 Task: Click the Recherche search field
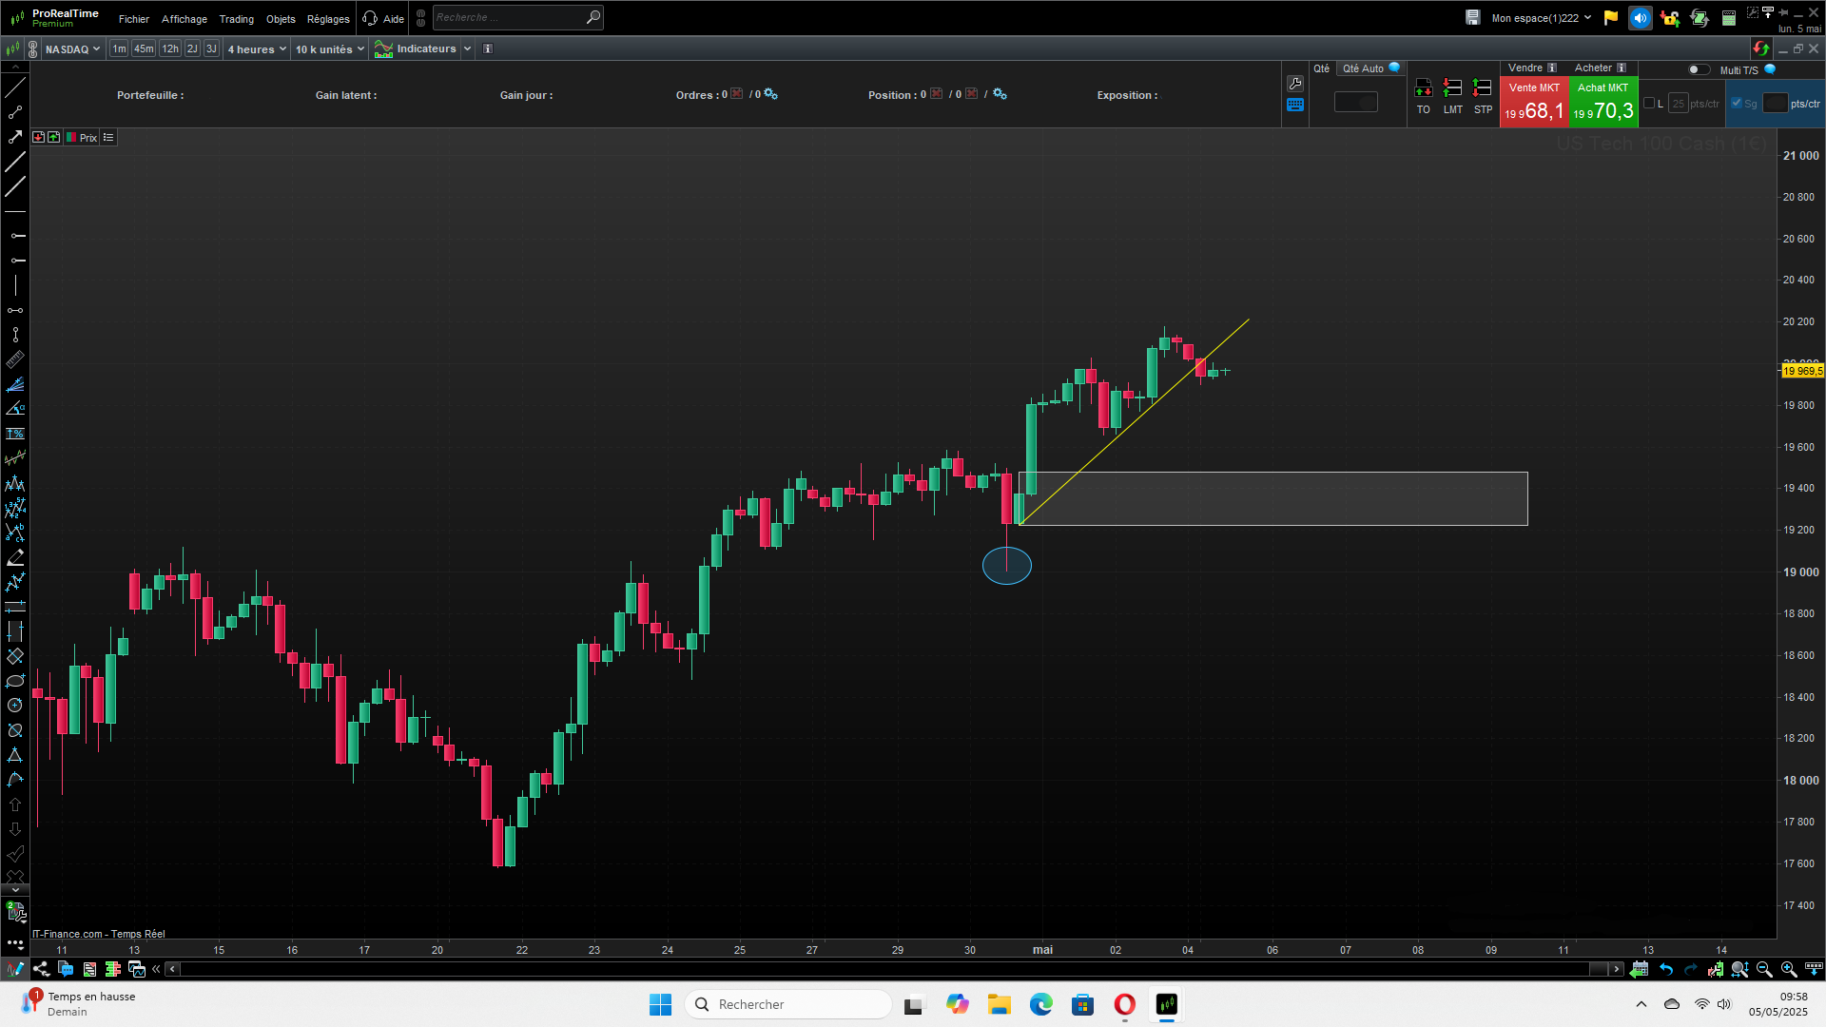click(x=509, y=17)
